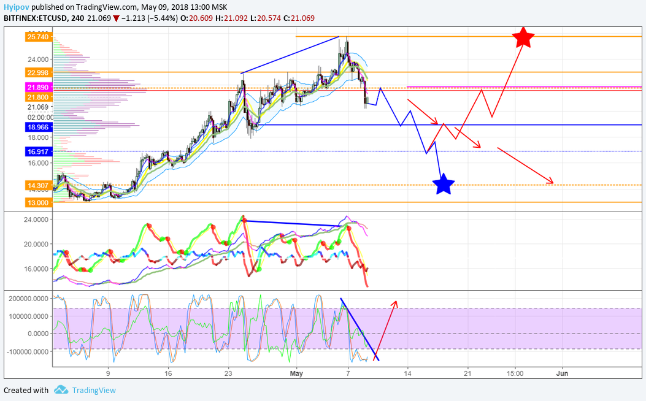Screen dimensions: 646x401
Task: Select the orange 22.998 price label
Action: pyautogui.click(x=37, y=72)
